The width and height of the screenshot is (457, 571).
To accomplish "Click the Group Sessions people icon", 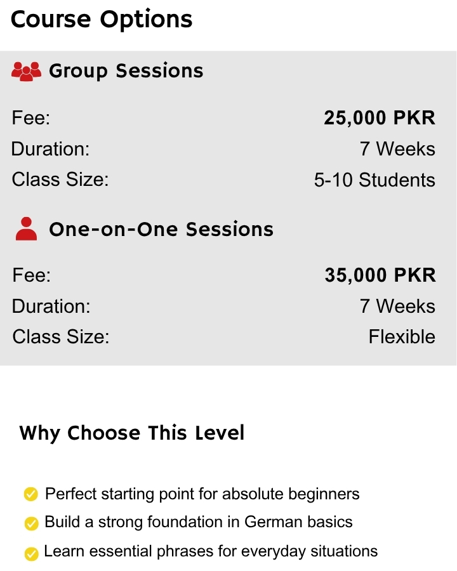I will coord(26,71).
